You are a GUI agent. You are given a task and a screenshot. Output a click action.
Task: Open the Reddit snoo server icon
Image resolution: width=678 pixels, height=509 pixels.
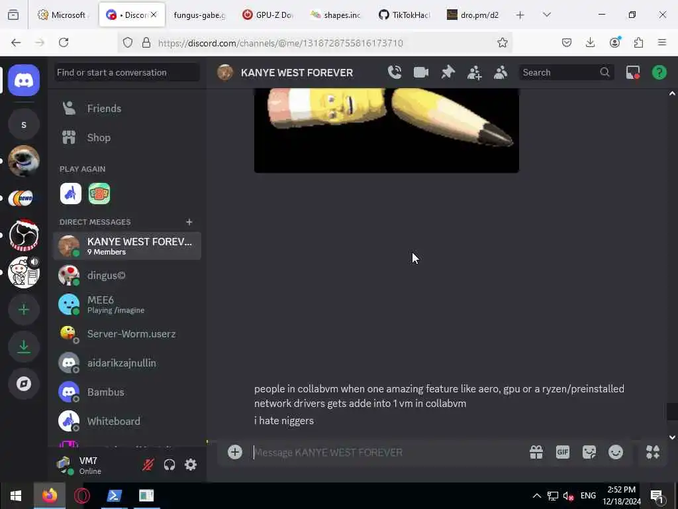[24, 272]
